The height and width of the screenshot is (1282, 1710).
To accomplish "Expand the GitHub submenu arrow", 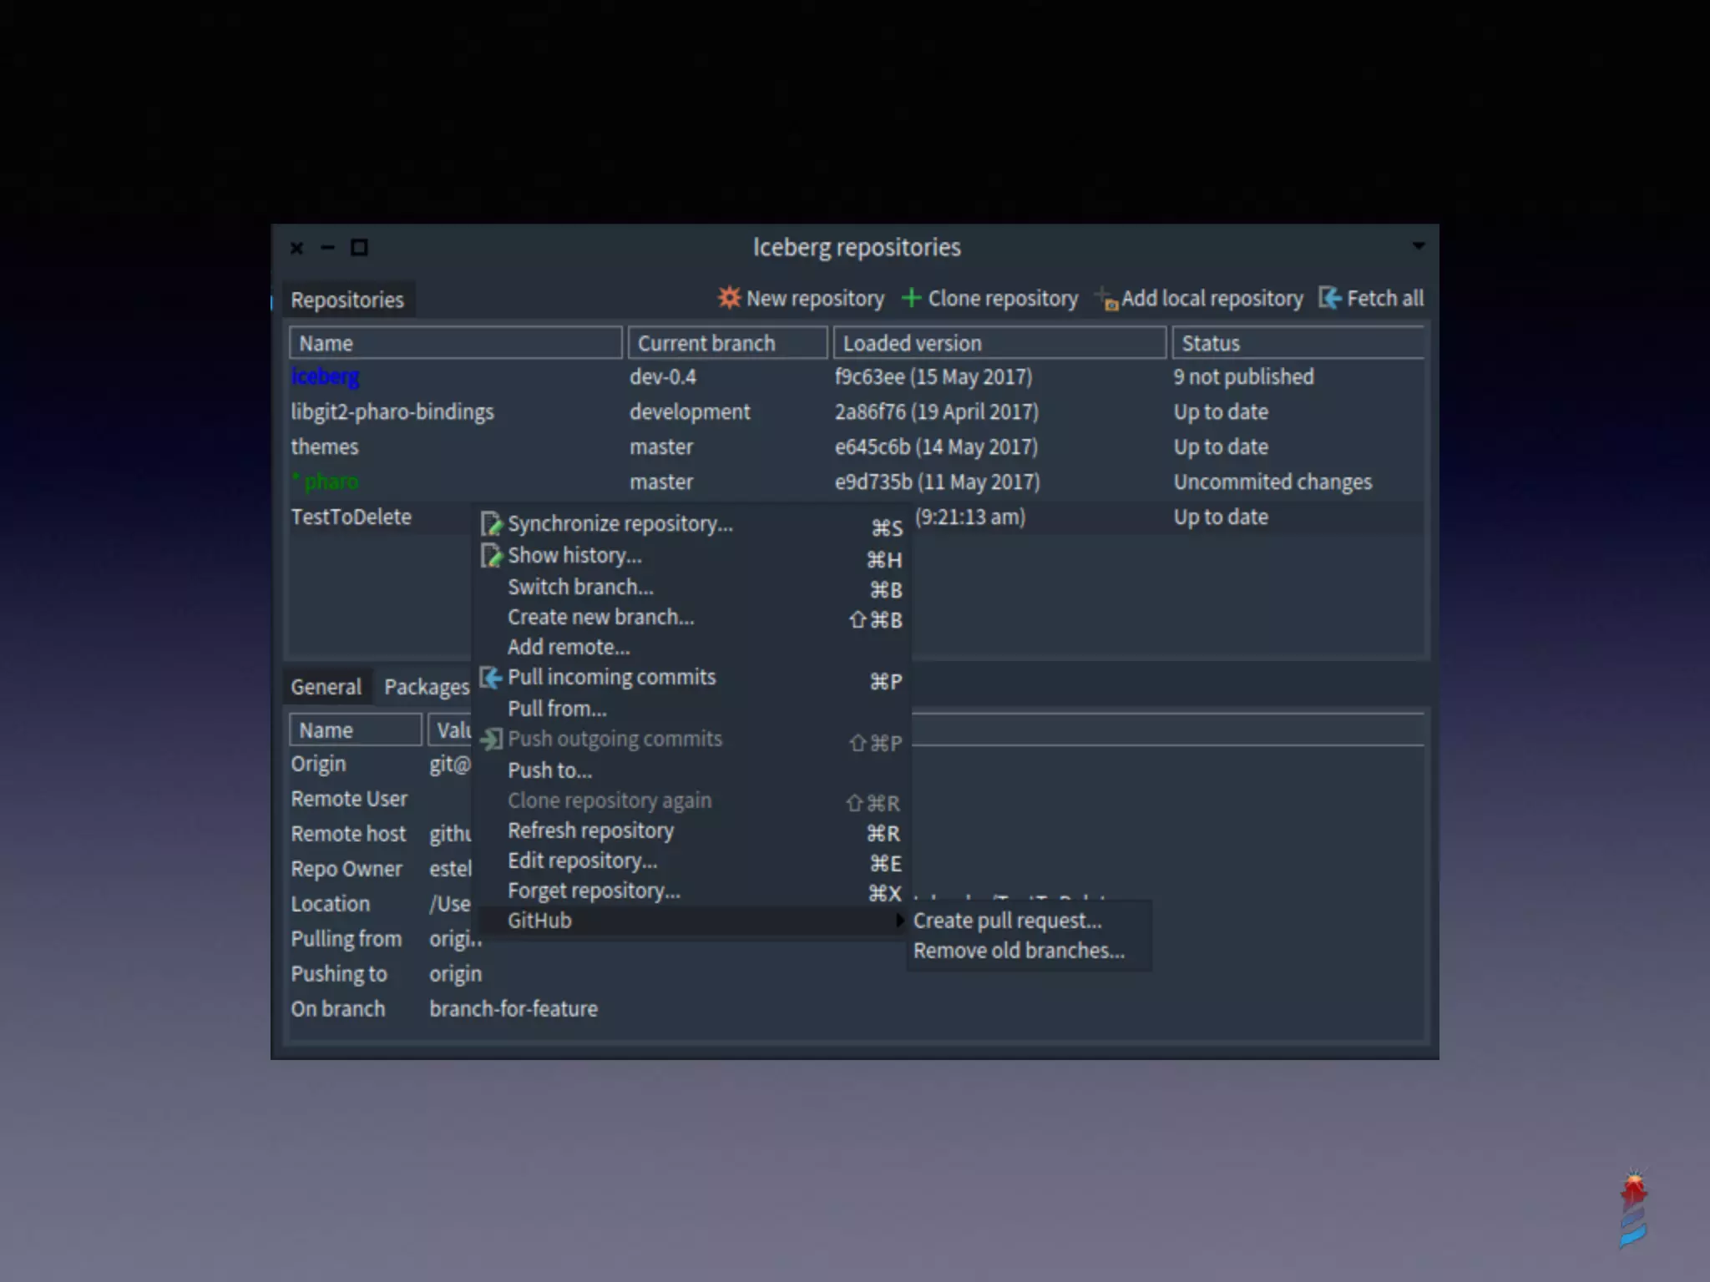I will pos(898,921).
